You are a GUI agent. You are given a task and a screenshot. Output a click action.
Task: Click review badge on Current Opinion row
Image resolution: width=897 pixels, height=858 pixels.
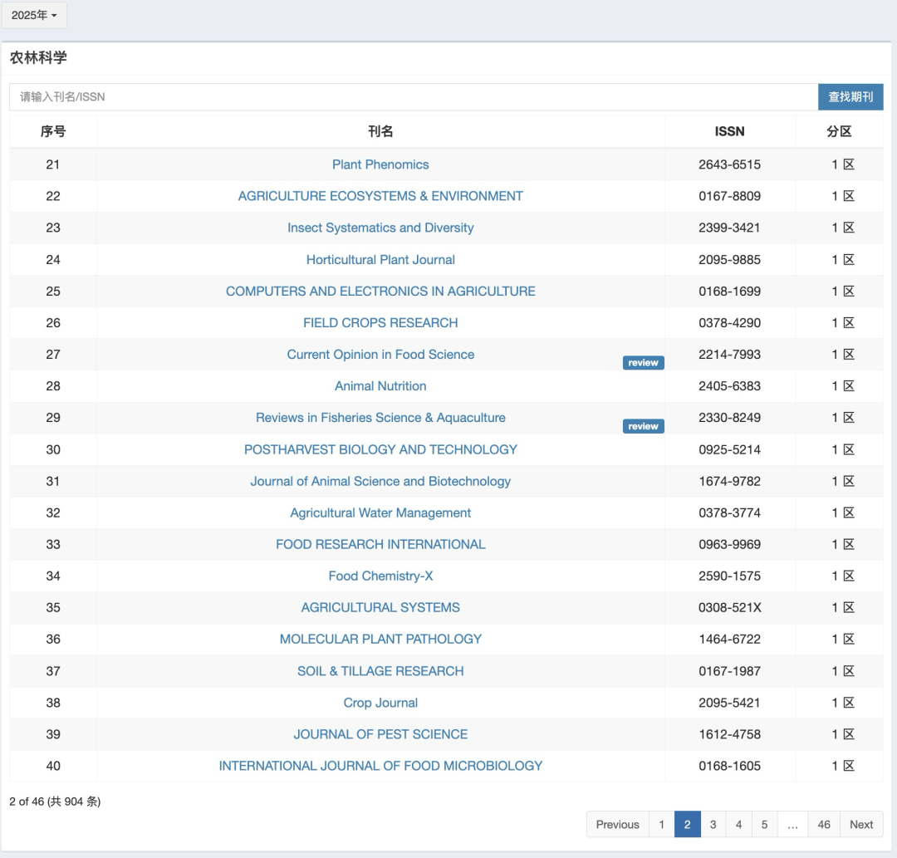(x=643, y=363)
